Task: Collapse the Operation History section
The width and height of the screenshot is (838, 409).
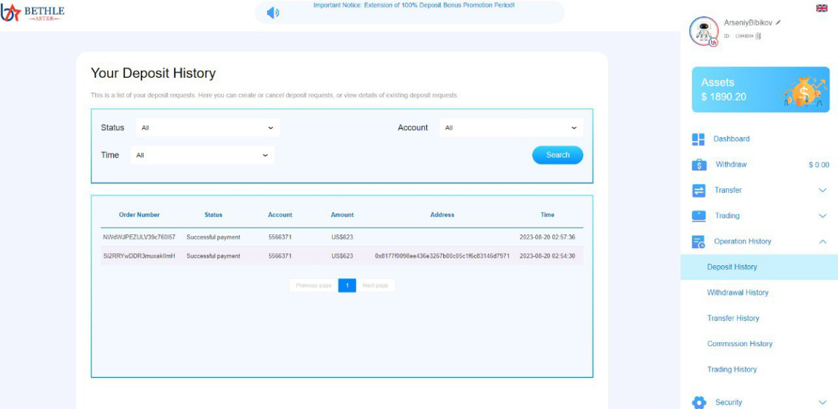Action: [822, 241]
